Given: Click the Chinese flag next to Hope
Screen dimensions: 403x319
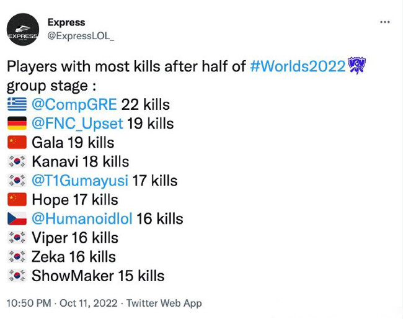Looking at the screenshot, I should point(17,200).
